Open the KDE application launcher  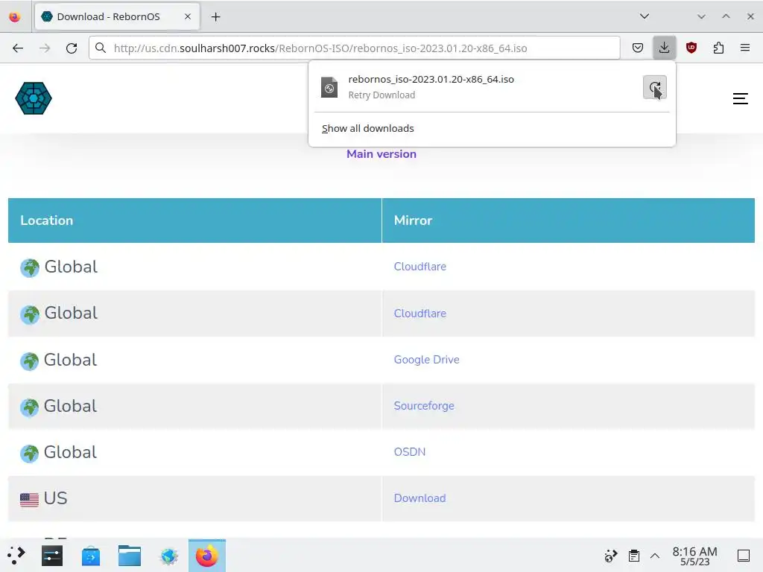click(x=16, y=556)
